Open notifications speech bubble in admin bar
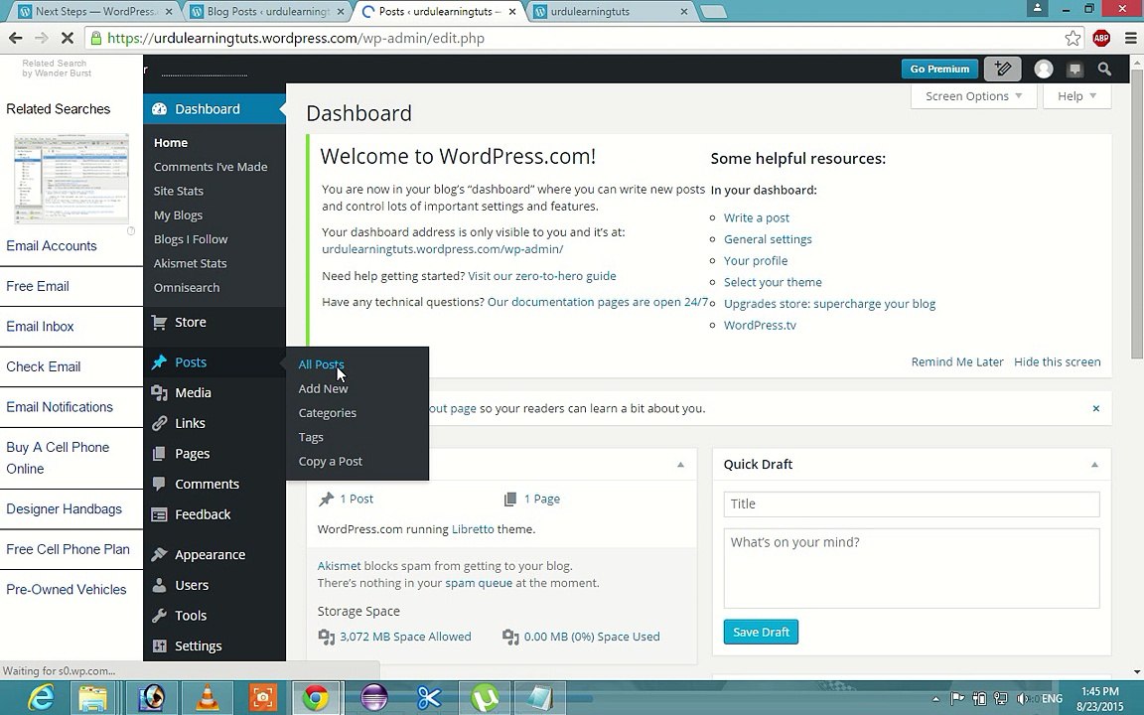1144x715 pixels. (x=1073, y=70)
